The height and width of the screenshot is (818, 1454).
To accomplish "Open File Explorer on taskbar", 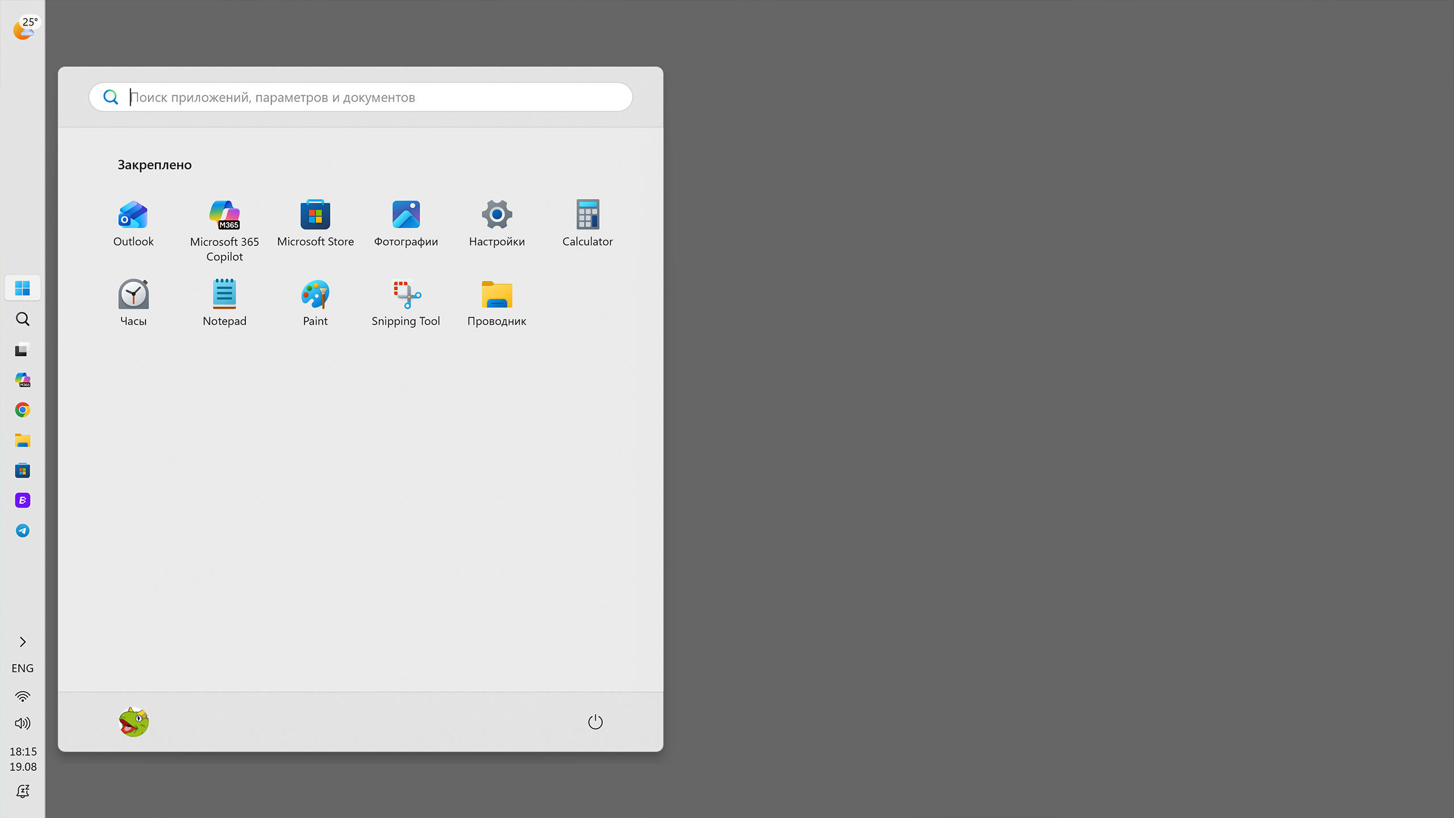I will point(23,440).
